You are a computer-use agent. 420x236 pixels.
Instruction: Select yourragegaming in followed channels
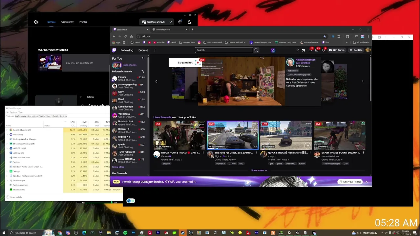pos(129,86)
